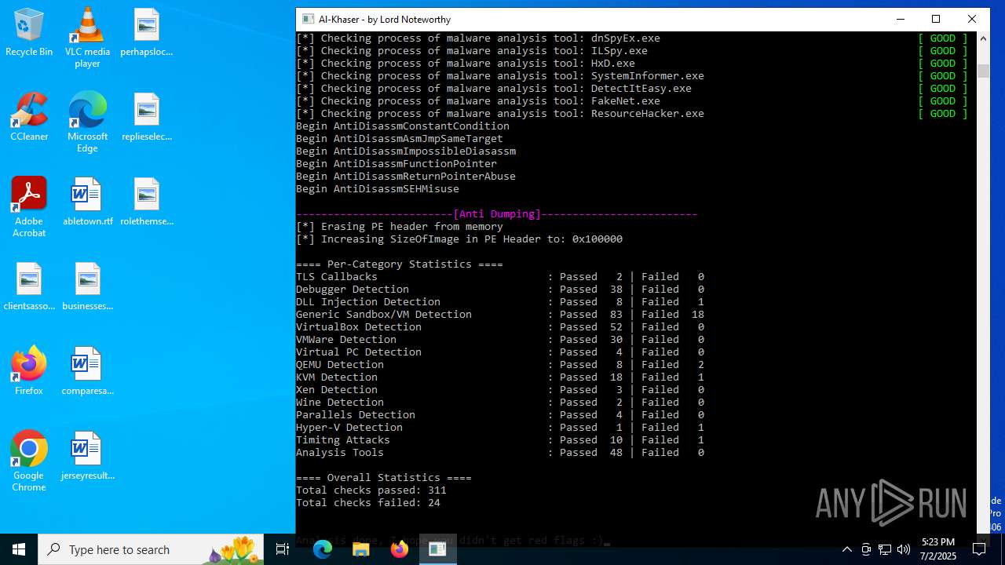Select the businesses... image file

87,287
